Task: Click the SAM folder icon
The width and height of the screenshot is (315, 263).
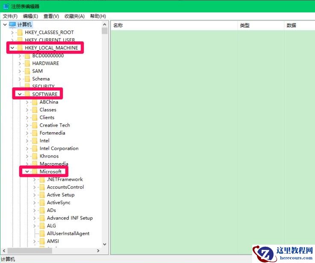Action: click(x=27, y=71)
